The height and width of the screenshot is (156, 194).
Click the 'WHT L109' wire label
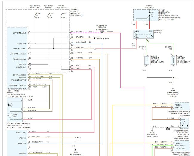pyautogui.click(x=40, y=87)
